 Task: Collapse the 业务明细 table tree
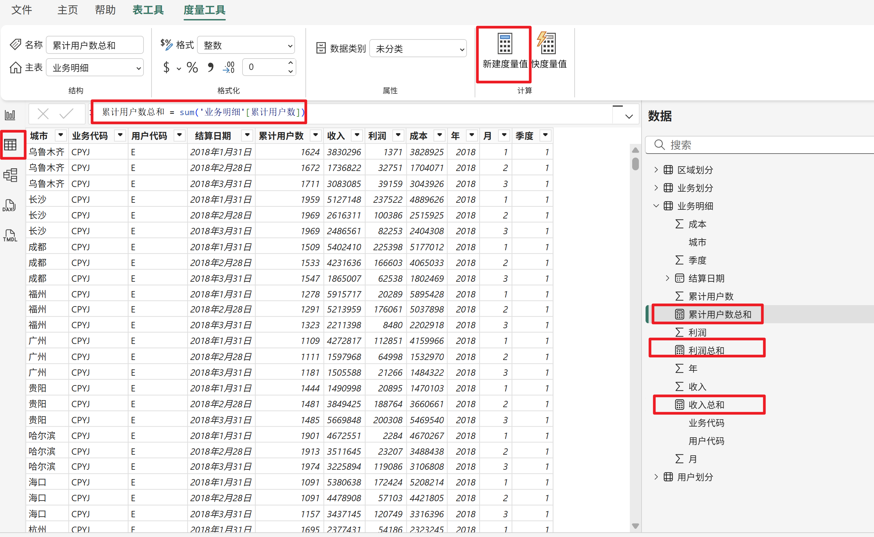pos(656,206)
